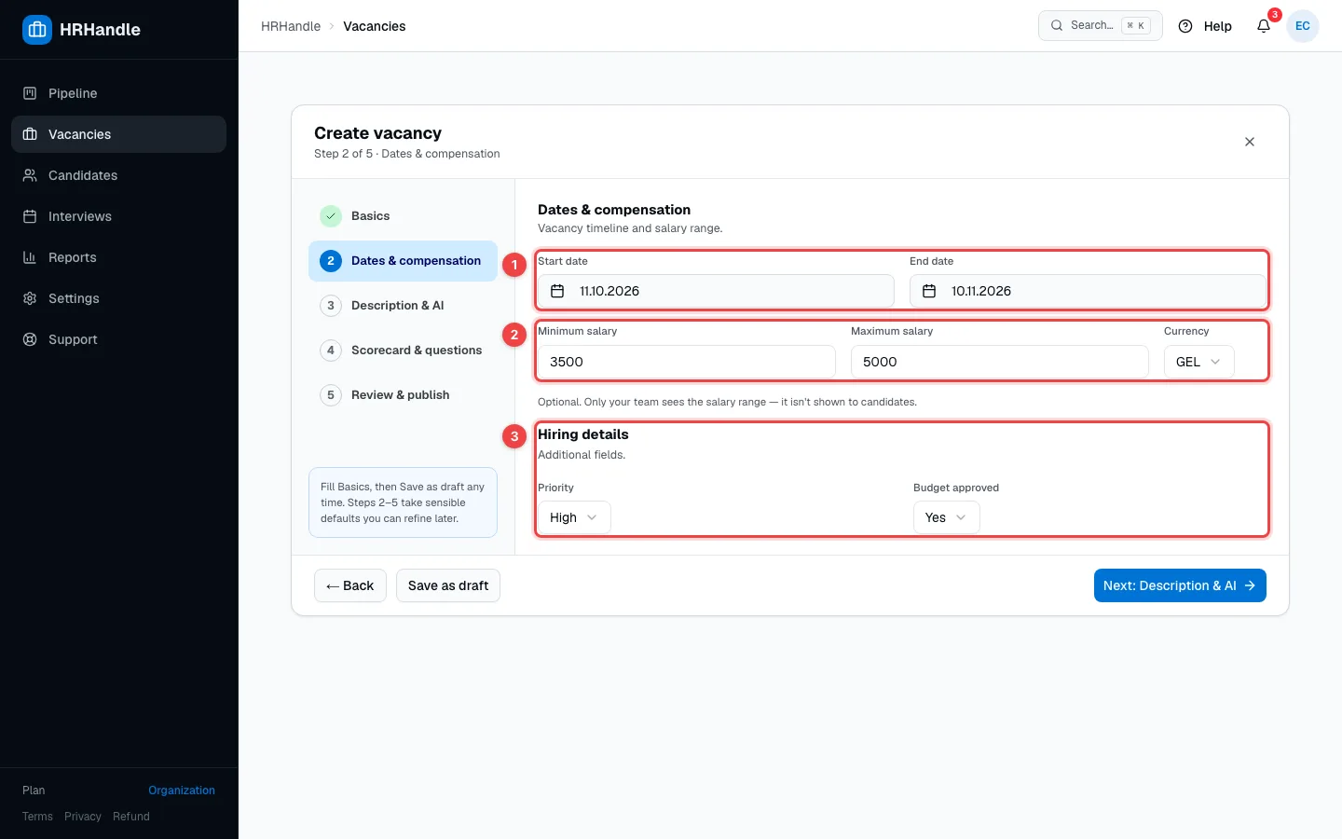This screenshot has width=1342, height=839.
Task: Open the Refund footer link
Action: click(x=131, y=817)
